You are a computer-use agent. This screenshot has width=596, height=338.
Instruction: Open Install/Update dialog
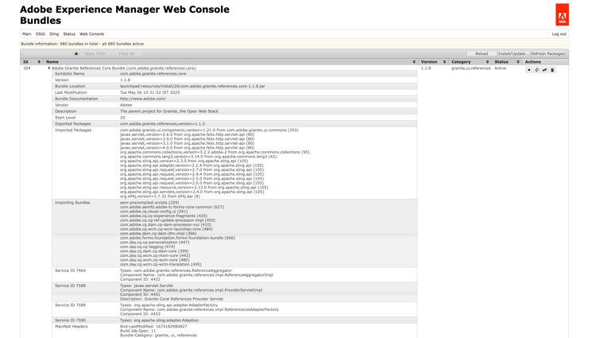(x=513, y=53)
